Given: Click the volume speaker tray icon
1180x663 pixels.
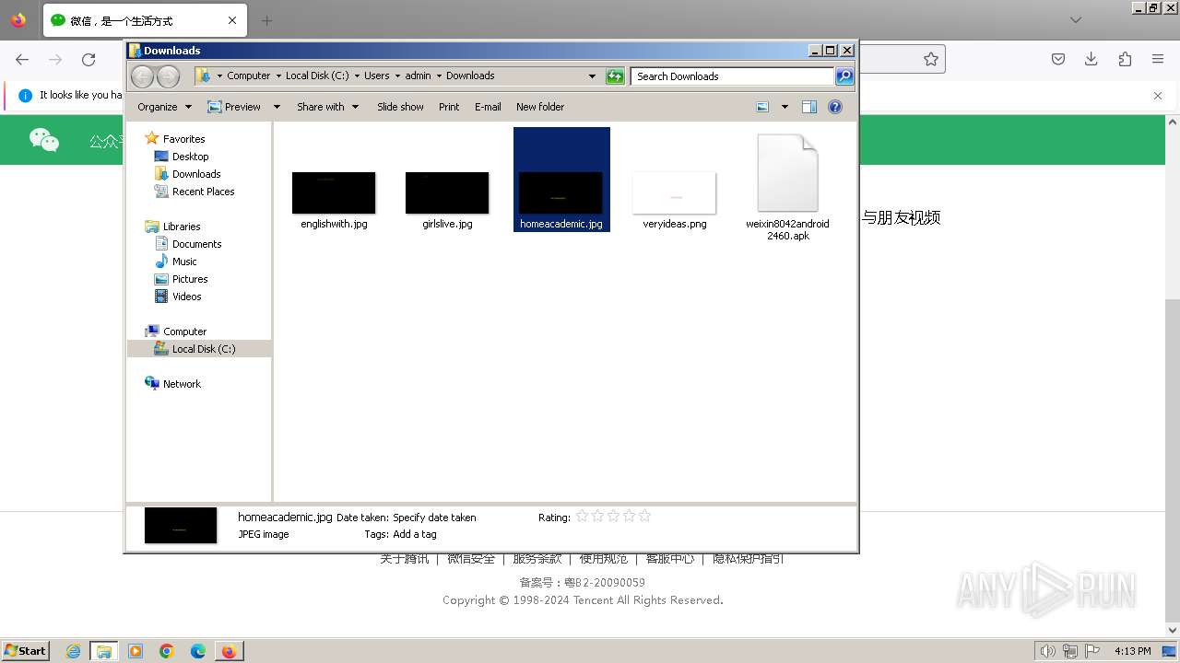Looking at the screenshot, I should click(1049, 651).
